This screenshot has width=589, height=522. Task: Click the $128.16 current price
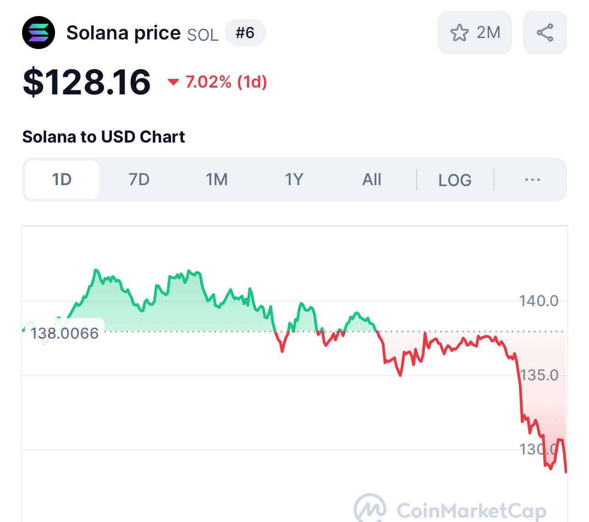tap(87, 82)
